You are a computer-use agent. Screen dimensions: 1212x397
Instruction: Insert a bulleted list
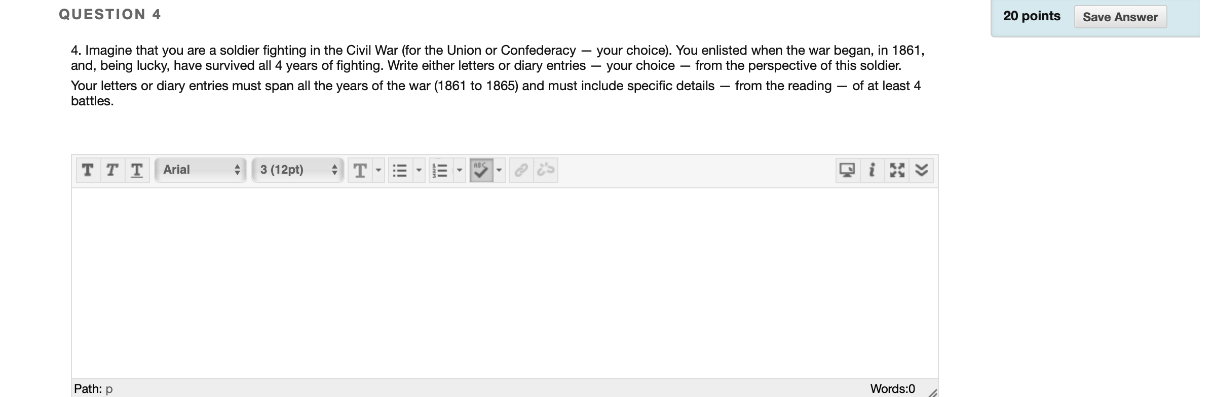tap(400, 170)
